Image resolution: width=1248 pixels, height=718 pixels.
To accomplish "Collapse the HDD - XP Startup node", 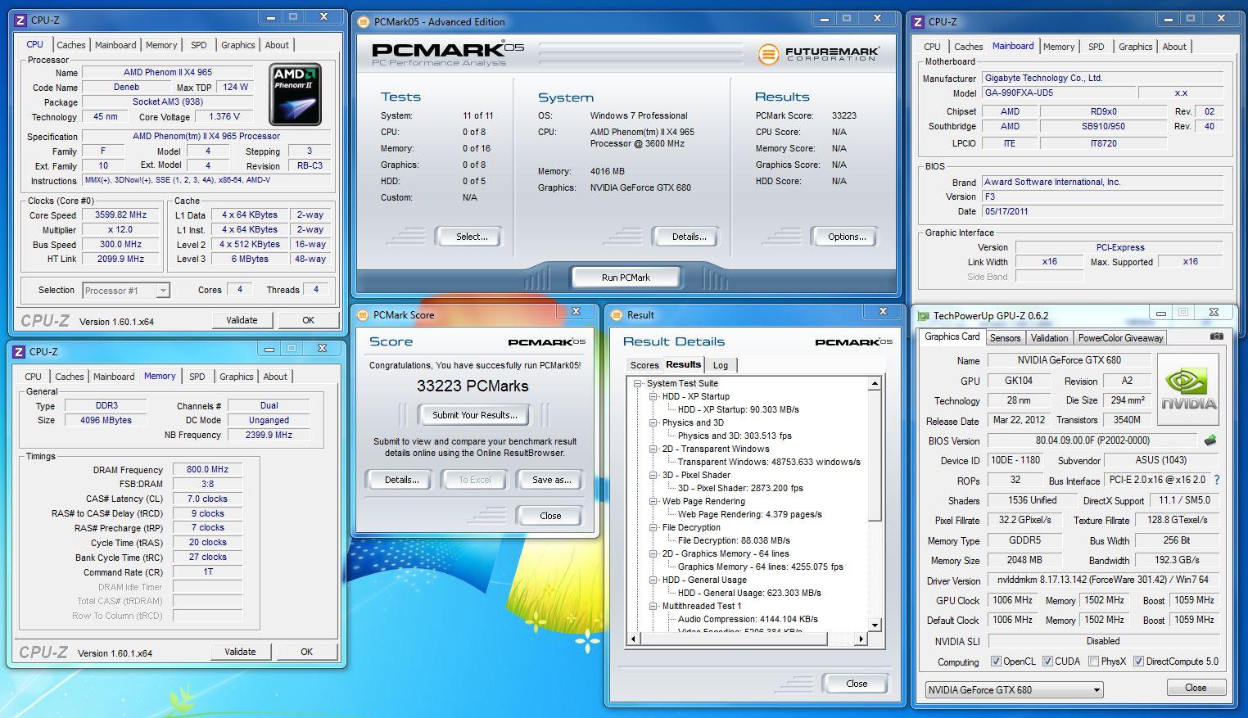I will 653,396.
